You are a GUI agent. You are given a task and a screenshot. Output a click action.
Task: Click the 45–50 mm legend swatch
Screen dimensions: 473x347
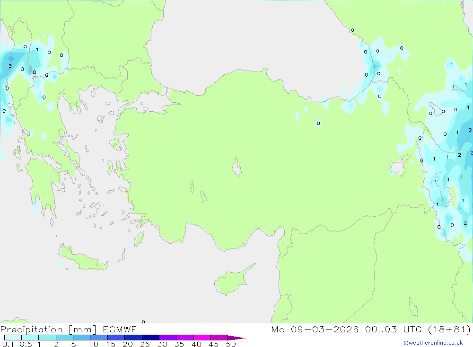point(219,338)
